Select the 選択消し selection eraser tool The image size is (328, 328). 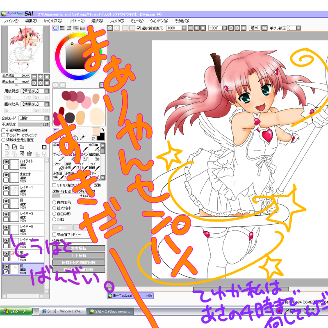click(94, 157)
